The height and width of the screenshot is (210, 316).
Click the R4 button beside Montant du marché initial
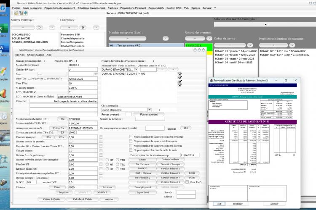(x=62, y=119)
